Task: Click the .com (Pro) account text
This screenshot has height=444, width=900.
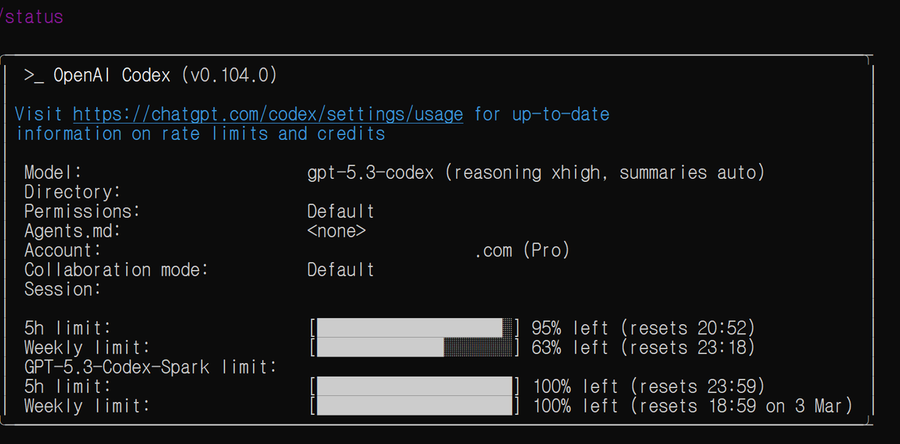Action: click(522, 251)
